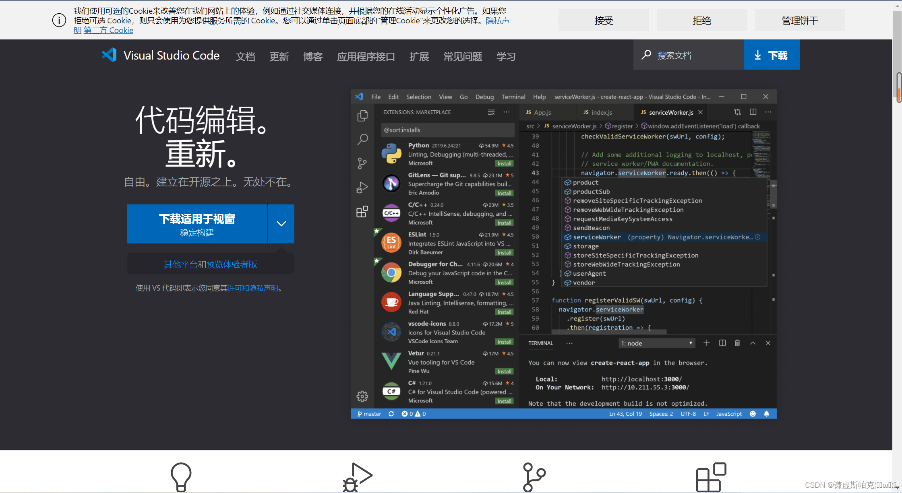Image resolution: width=902 pixels, height=493 pixels.
Task: Open the 其他平台 link
Action: pos(181,264)
